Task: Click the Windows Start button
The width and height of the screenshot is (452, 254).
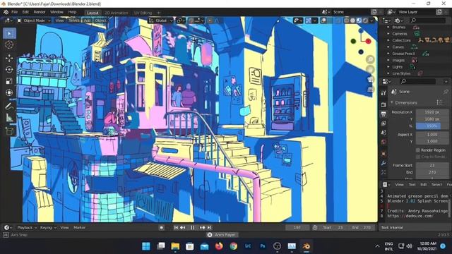Action: pos(146,246)
